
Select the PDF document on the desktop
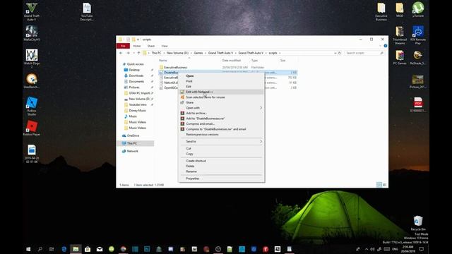coord(417,104)
